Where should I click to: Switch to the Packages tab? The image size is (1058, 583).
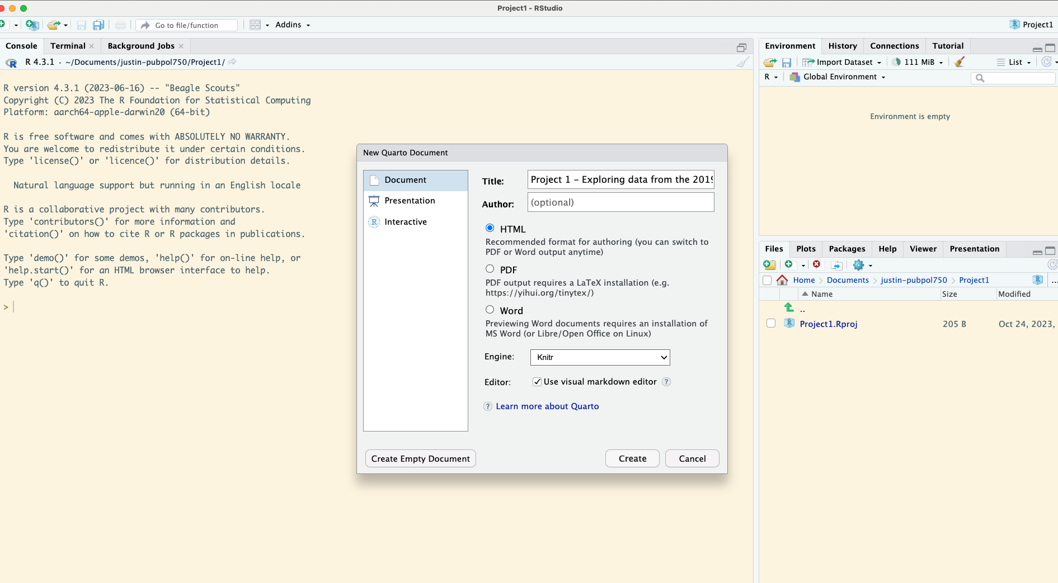pos(847,249)
